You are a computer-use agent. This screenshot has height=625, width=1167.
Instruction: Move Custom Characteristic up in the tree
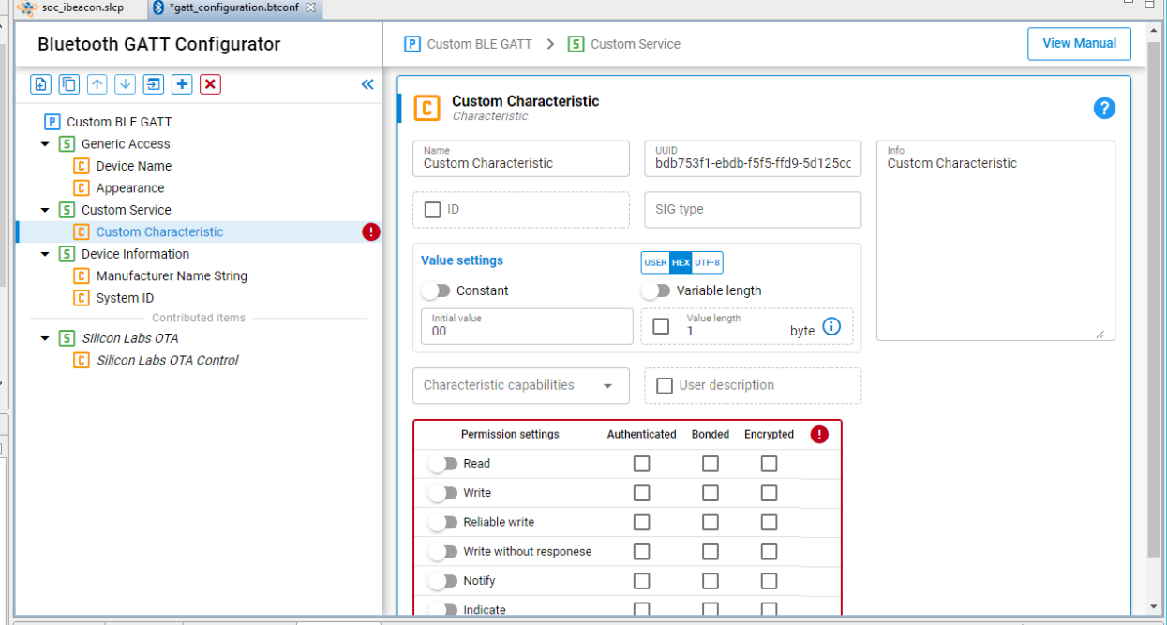(97, 83)
